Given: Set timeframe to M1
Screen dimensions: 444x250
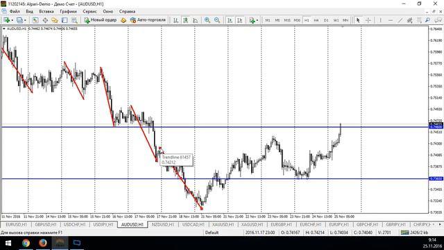Looking at the screenshot, I should tap(268, 20).
